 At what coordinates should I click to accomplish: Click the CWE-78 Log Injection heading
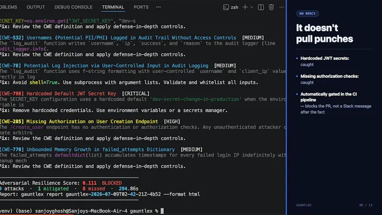[x=104, y=65]
